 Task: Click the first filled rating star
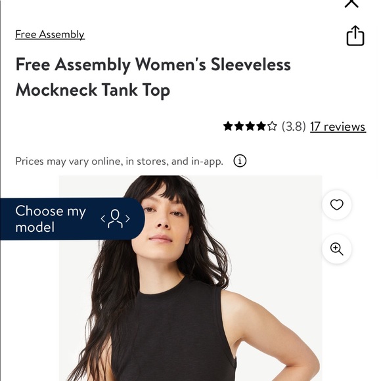(x=228, y=126)
